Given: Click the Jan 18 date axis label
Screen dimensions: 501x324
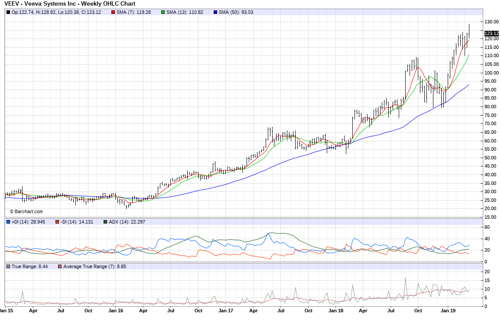Looking at the screenshot, I should click(336, 311).
